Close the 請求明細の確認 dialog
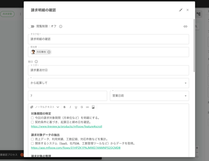The height and width of the screenshot is (161, 209). click(x=188, y=10)
